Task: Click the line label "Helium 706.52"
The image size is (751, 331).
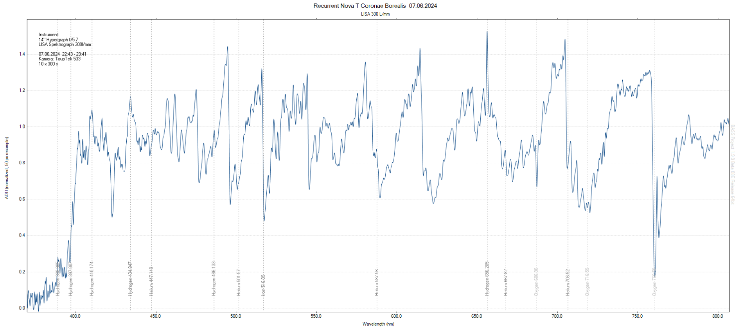Action: pyautogui.click(x=568, y=283)
